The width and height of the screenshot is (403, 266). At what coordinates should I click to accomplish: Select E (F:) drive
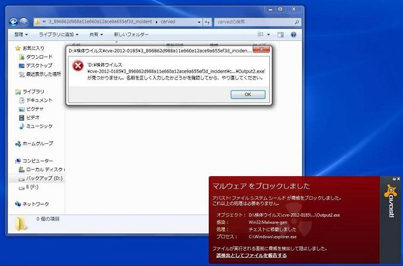tap(32, 187)
